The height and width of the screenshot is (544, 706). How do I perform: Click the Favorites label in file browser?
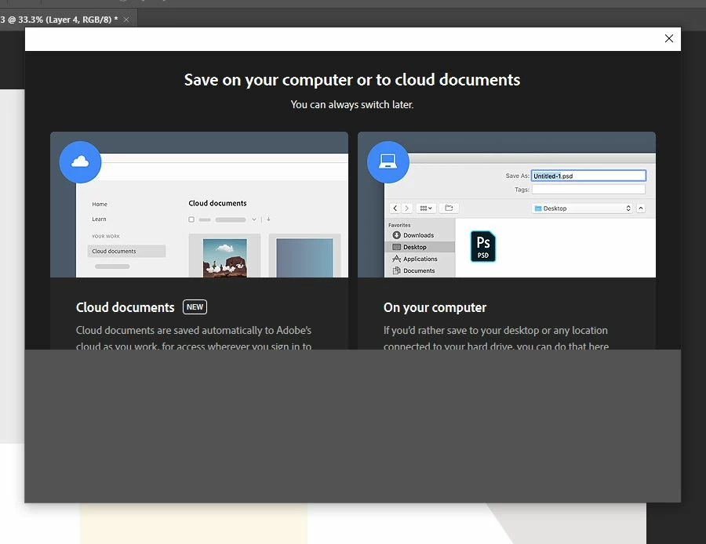[x=399, y=225]
